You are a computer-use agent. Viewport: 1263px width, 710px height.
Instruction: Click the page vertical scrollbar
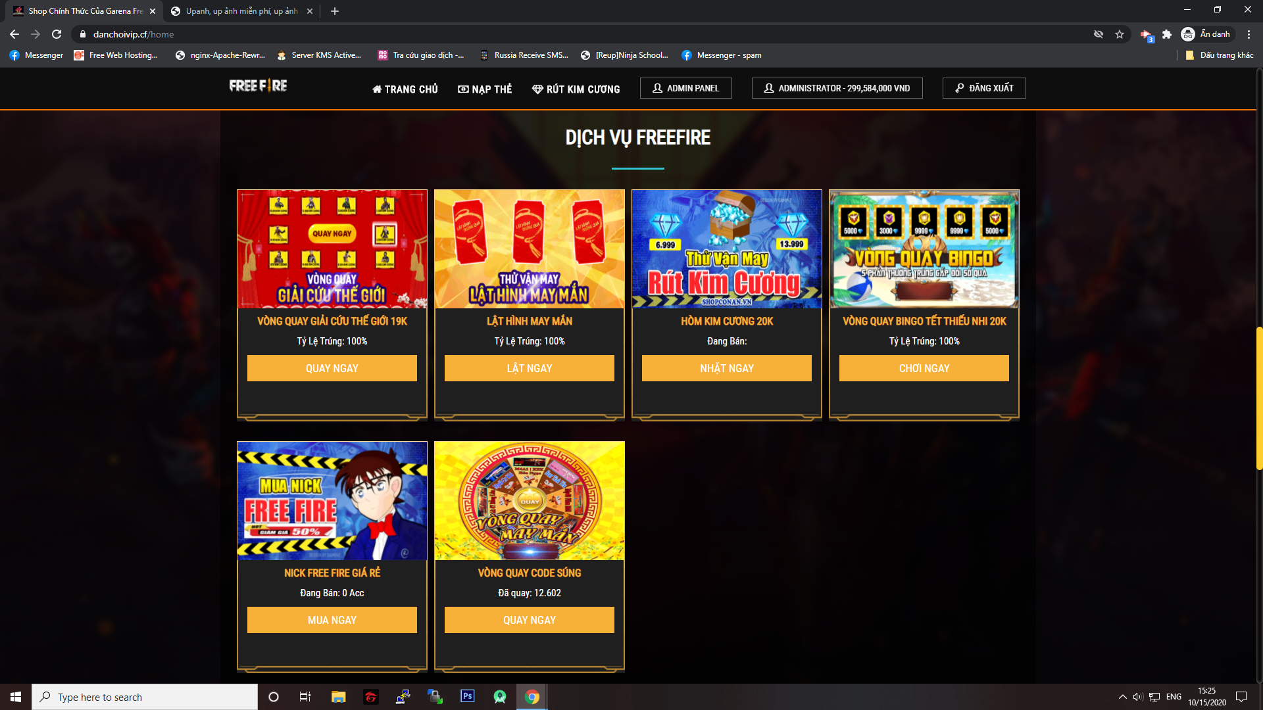pos(1259,398)
